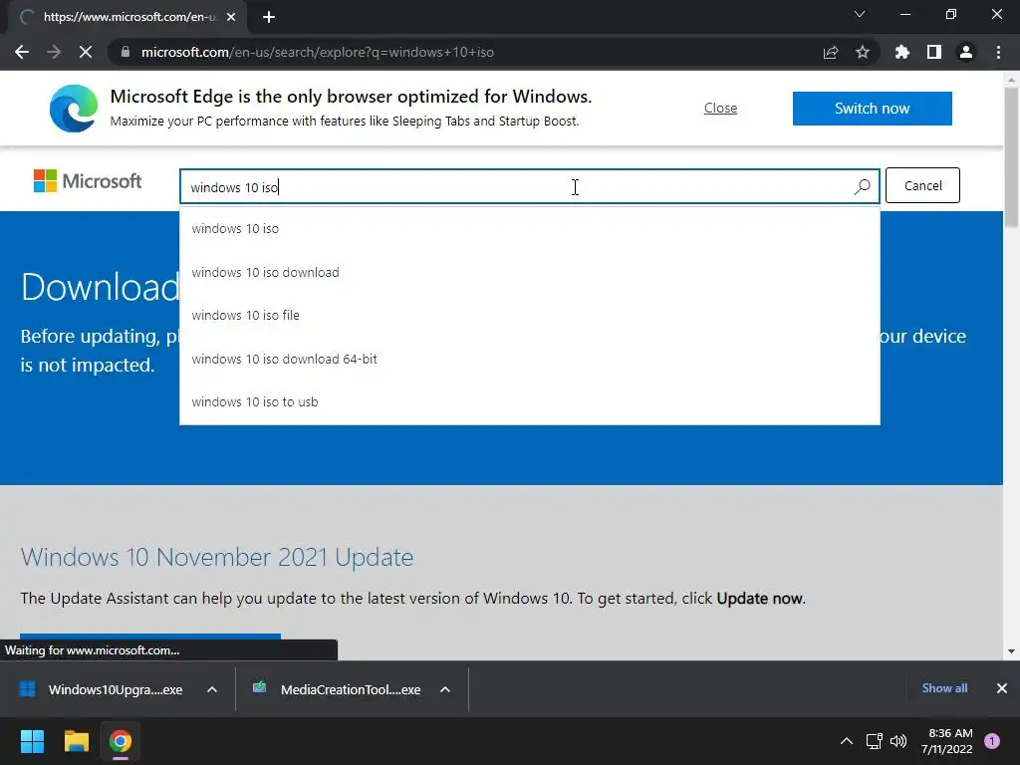The width and height of the screenshot is (1020, 765).
Task: Open the notification badge
Action: click(992, 741)
